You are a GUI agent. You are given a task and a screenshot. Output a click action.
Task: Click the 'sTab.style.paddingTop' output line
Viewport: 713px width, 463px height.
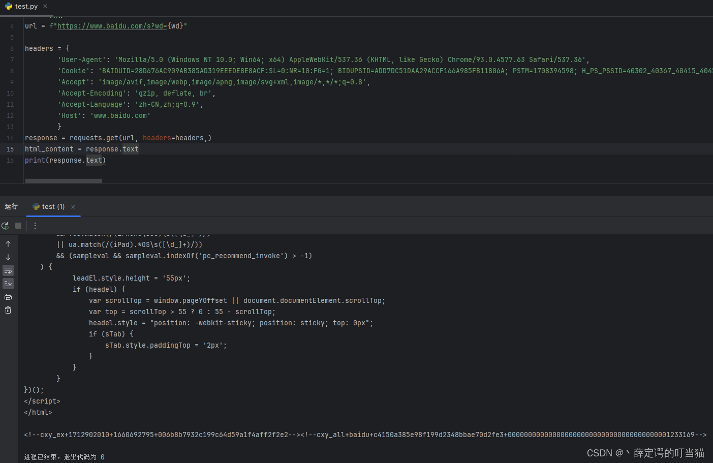(166, 345)
